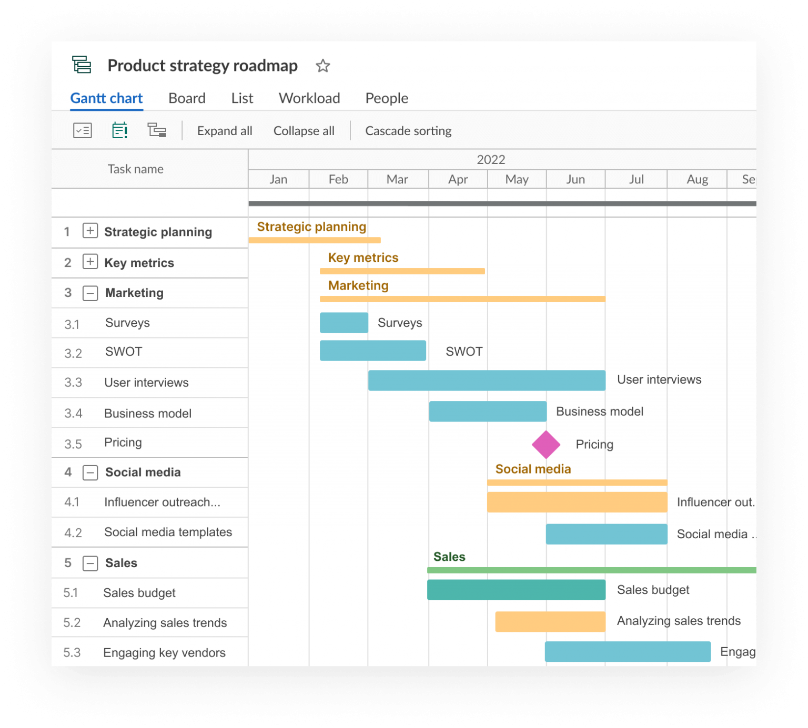808x728 pixels.
Task: Expand the Strategic planning task group
Action: point(90,231)
